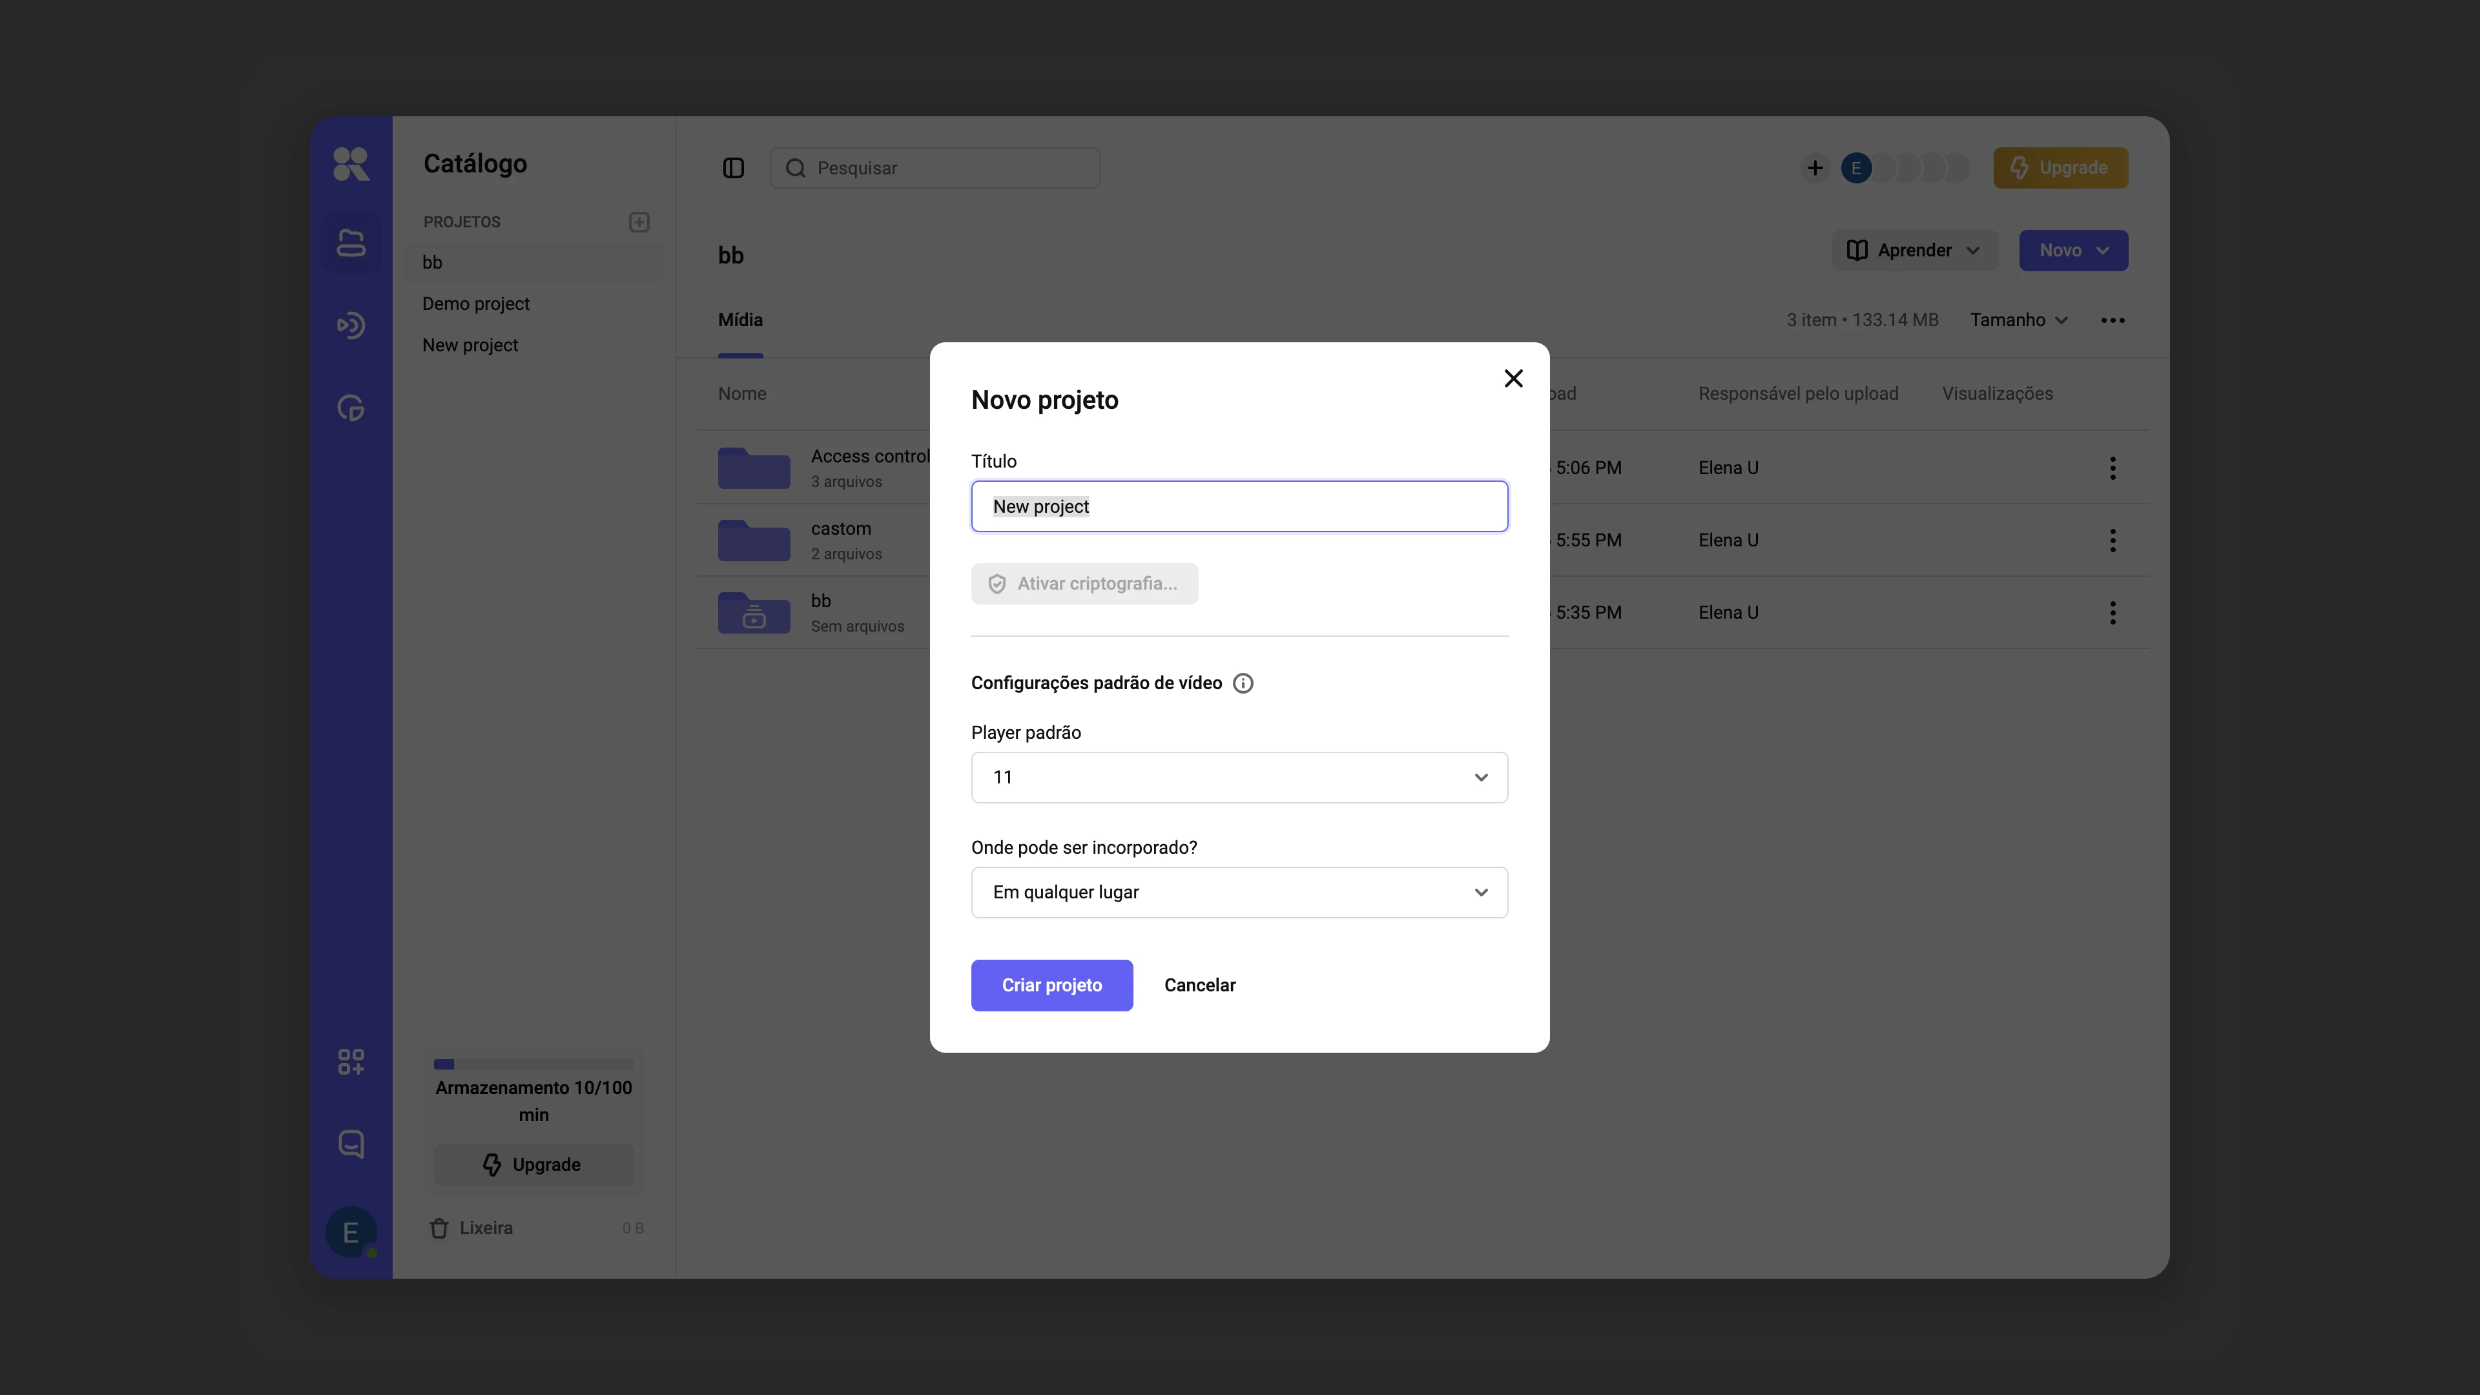Screen dimensions: 2480x1395
Task: Click the plus button to invite members
Action: click(1815, 169)
